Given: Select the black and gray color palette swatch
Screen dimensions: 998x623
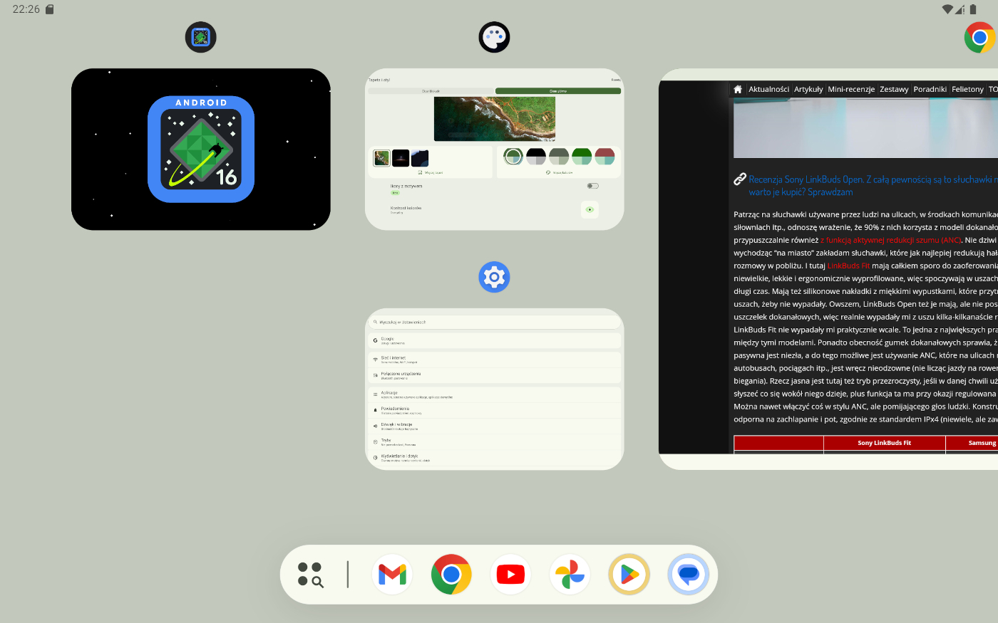Looking at the screenshot, I should pos(536,157).
